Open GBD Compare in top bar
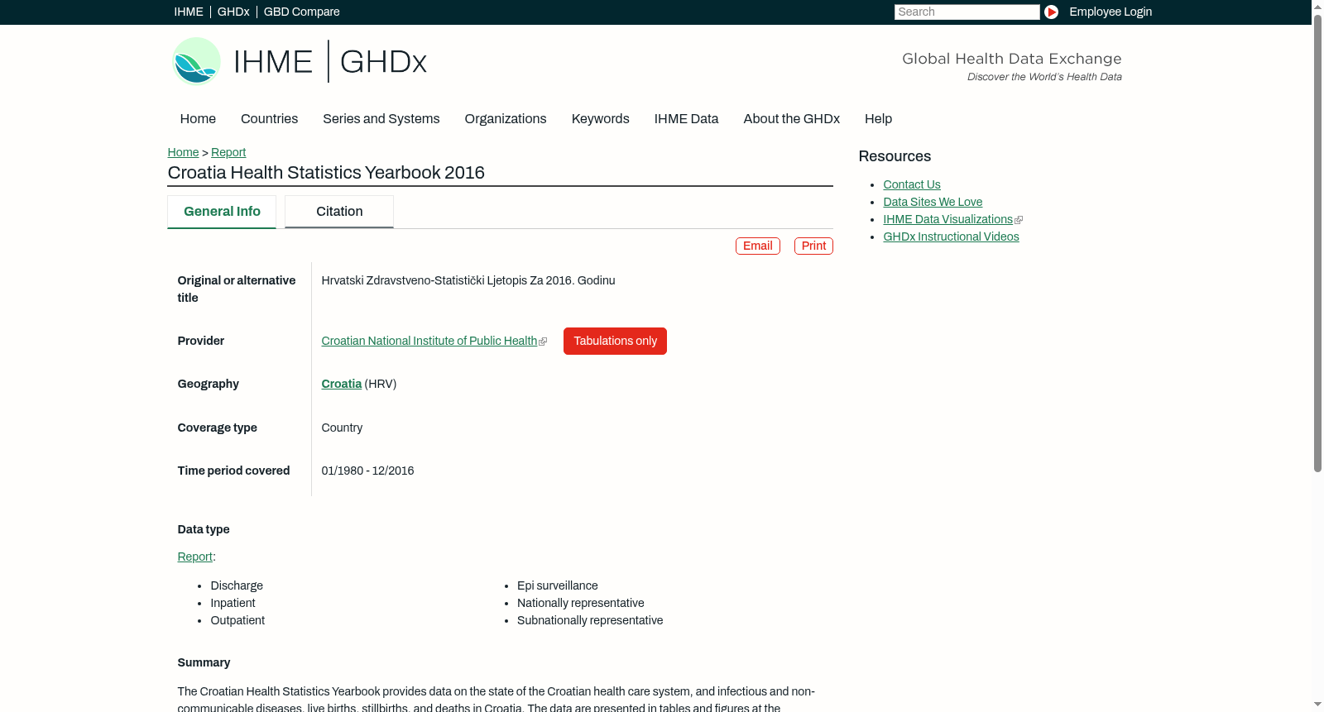 tap(302, 12)
